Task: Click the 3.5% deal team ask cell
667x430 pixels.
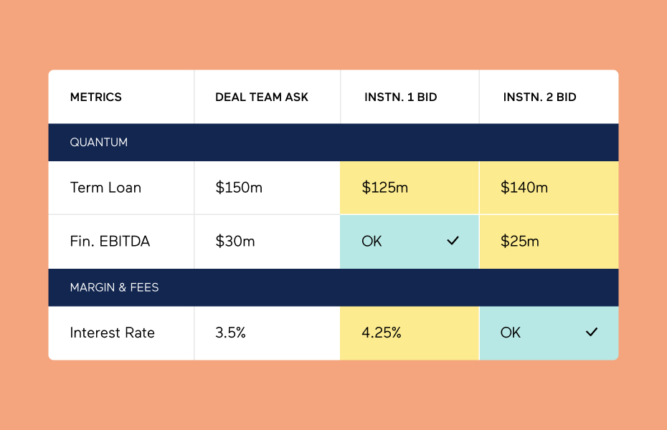Action: [x=230, y=333]
